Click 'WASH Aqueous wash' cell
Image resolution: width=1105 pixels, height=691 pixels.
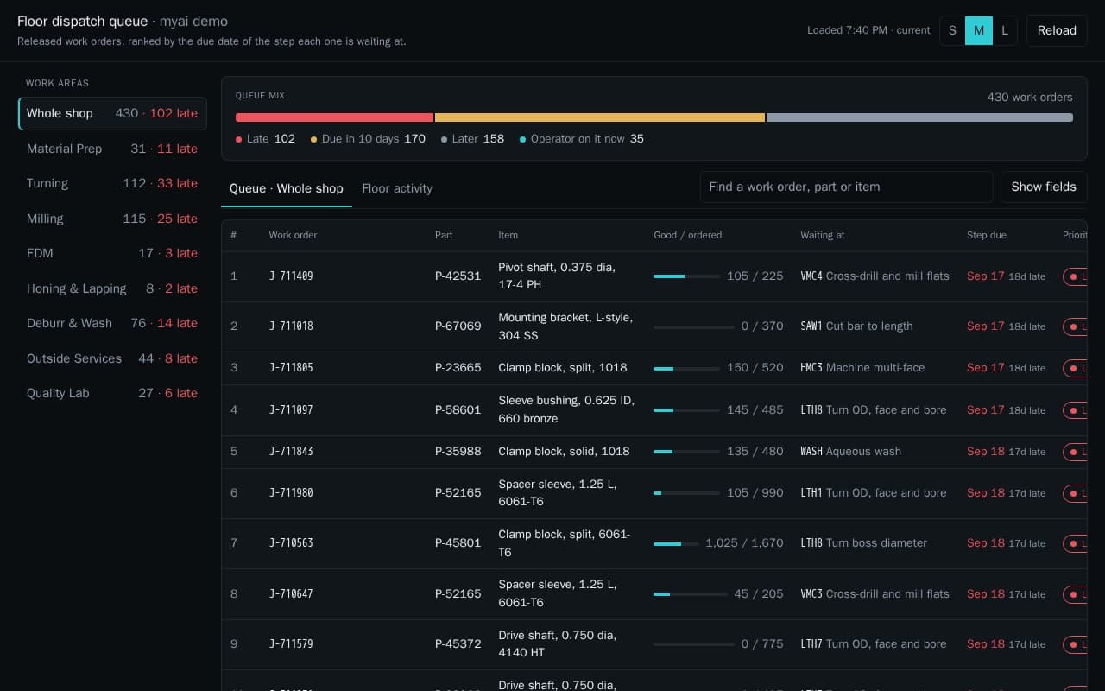pyautogui.click(x=850, y=452)
